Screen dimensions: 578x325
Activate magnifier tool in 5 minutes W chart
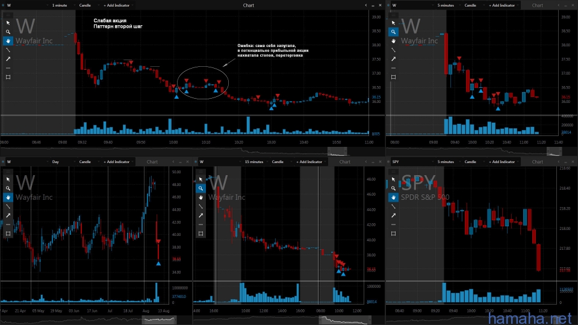tap(393, 32)
